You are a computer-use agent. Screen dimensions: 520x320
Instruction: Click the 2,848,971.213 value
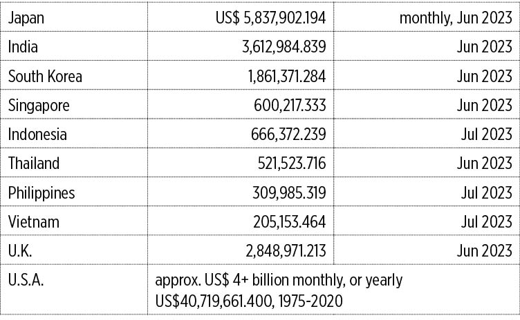coord(286,251)
